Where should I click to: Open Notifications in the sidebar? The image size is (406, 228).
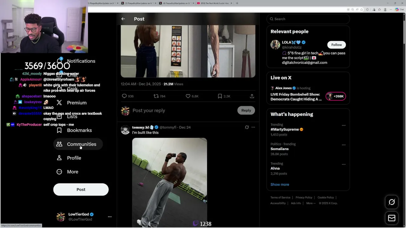coord(76,61)
